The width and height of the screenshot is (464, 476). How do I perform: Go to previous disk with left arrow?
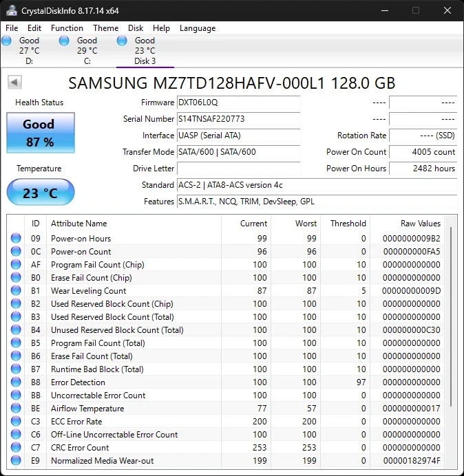coord(14,82)
